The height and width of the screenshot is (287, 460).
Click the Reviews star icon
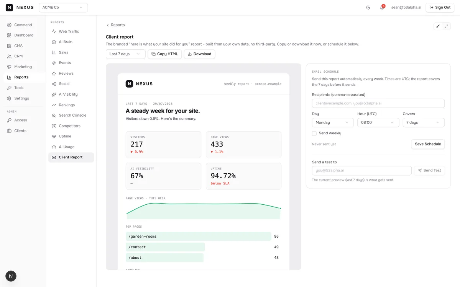pyautogui.click(x=54, y=73)
